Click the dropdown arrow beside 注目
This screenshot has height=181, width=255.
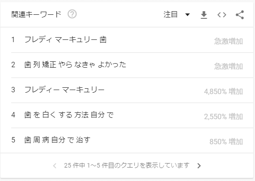pyautogui.click(x=187, y=15)
